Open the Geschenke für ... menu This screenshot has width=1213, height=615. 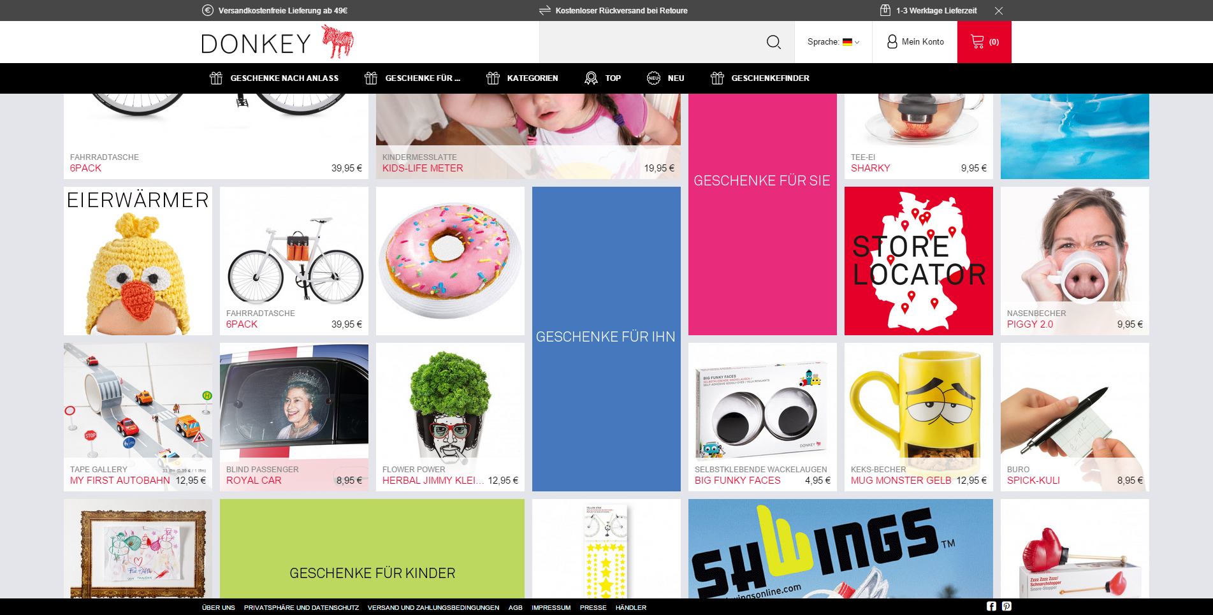tap(412, 78)
